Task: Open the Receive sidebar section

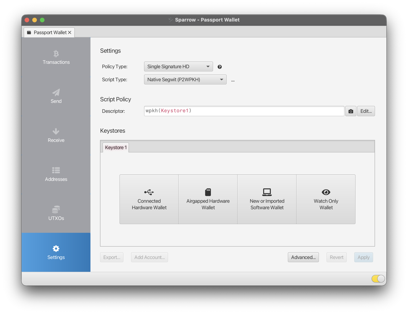Action: tap(56, 135)
